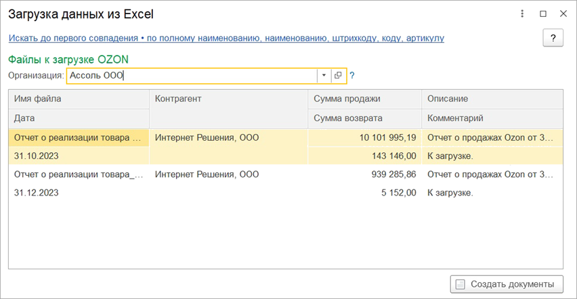
Task: Click the 10 101 995,19 amount cell
Action: (364, 137)
